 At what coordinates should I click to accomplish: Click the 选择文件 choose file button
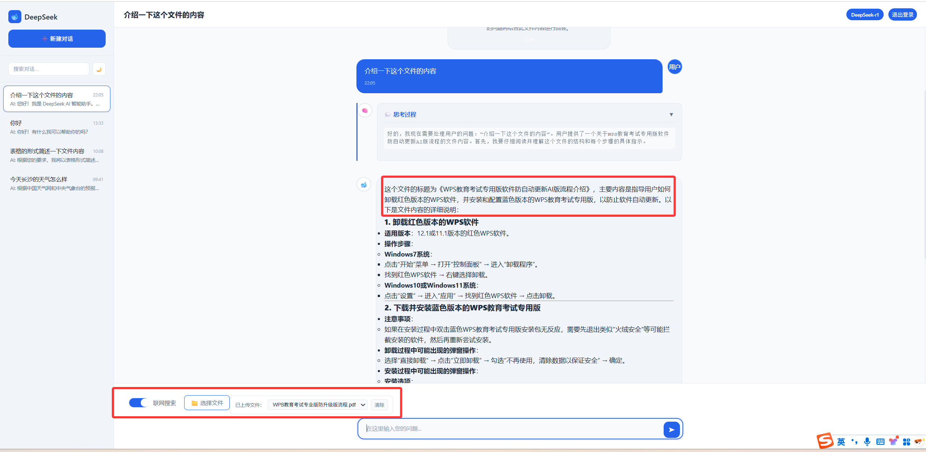(x=207, y=403)
